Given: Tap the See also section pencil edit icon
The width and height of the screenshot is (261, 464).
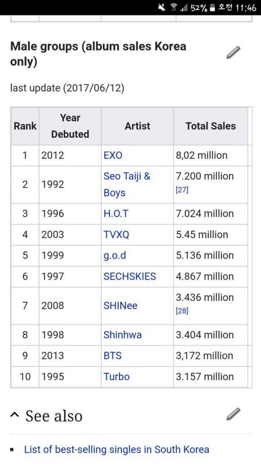Looking at the screenshot, I should 233,414.
